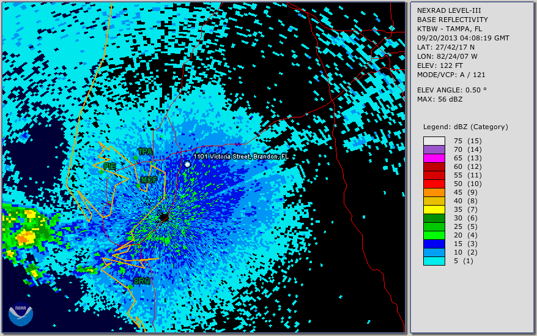Click the white Brandon location marker dot
The width and height of the screenshot is (537, 336).
188,164
